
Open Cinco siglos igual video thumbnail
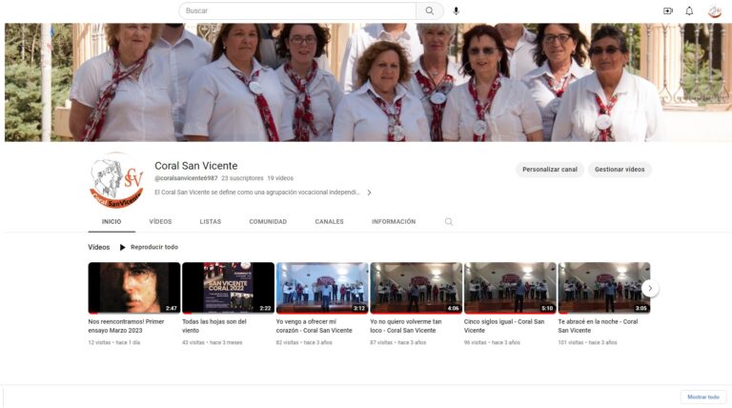click(510, 288)
